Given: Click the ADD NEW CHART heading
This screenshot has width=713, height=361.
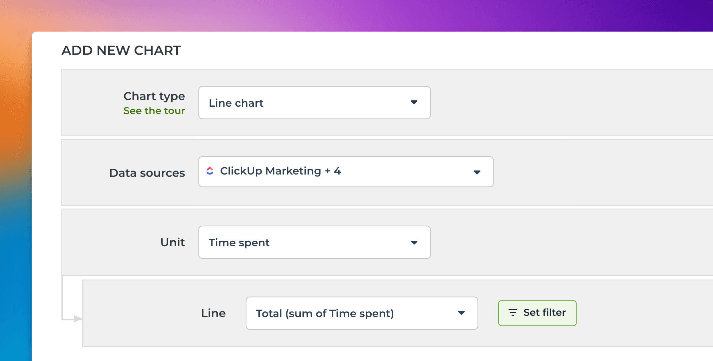Looking at the screenshot, I should (x=121, y=51).
